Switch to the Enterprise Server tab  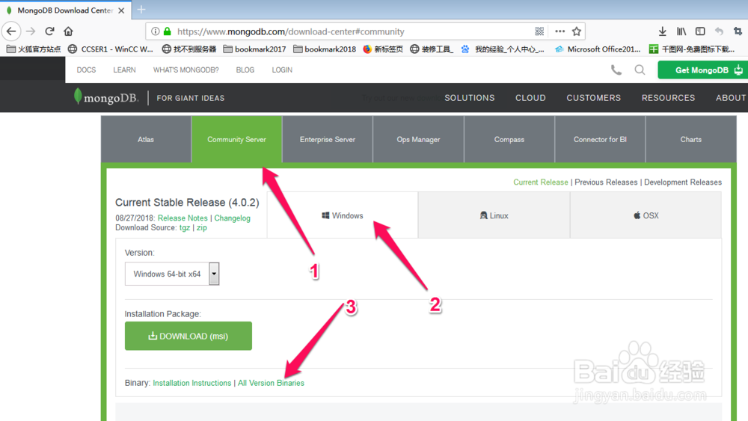(328, 139)
